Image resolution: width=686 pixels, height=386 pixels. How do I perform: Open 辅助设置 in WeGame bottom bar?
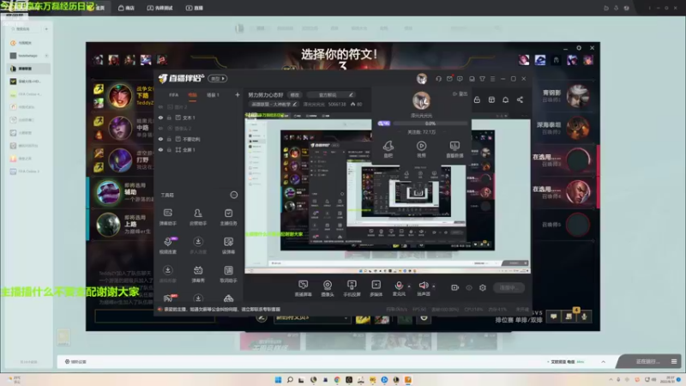[75, 362]
